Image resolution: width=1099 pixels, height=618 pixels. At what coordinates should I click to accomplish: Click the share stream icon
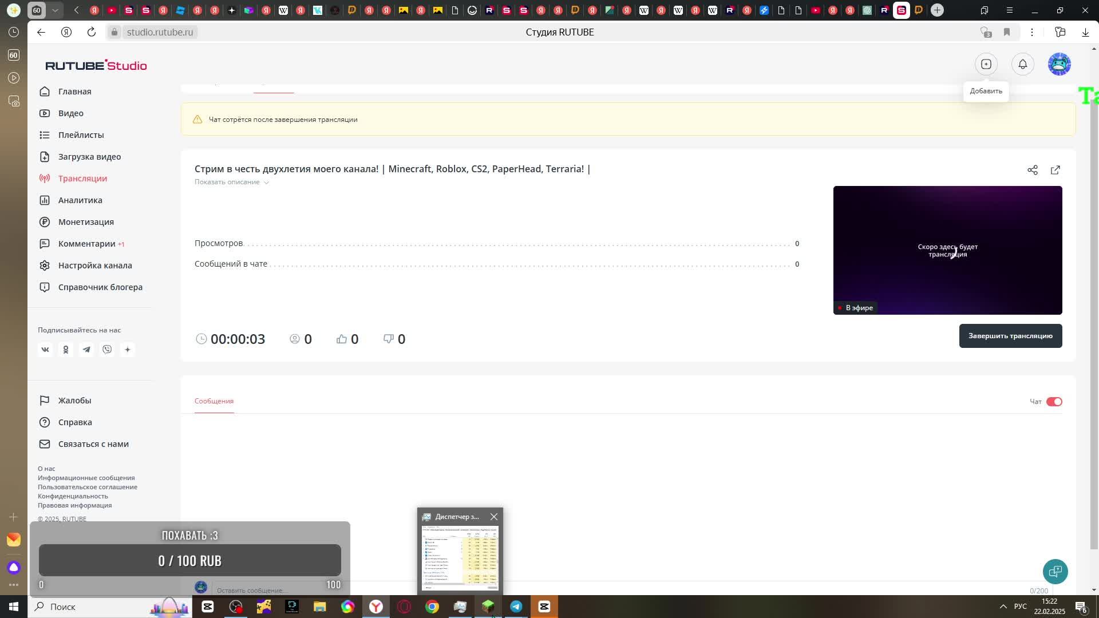(1032, 170)
